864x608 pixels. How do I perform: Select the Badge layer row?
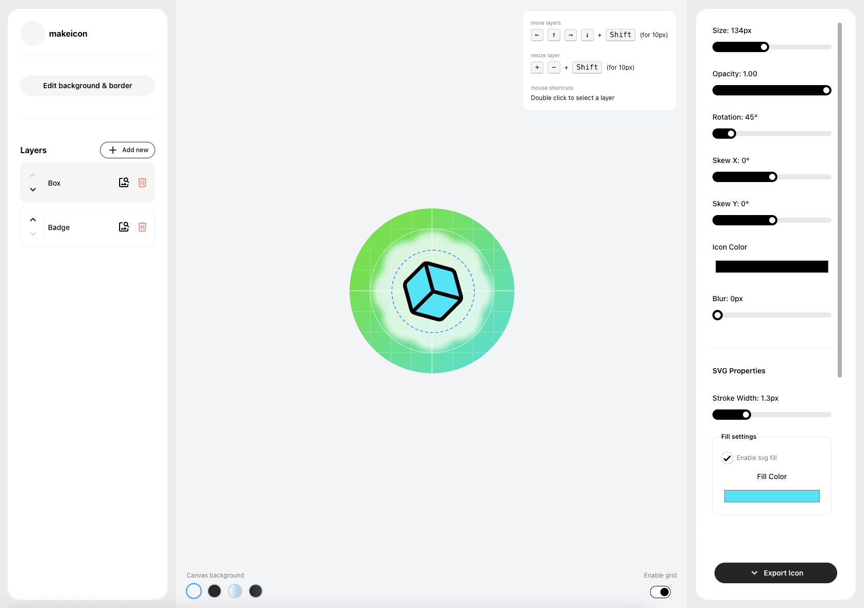click(x=88, y=227)
